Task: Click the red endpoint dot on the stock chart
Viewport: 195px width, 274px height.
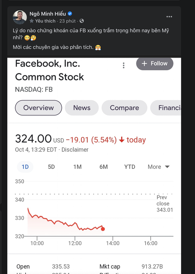Action: tap(103, 229)
